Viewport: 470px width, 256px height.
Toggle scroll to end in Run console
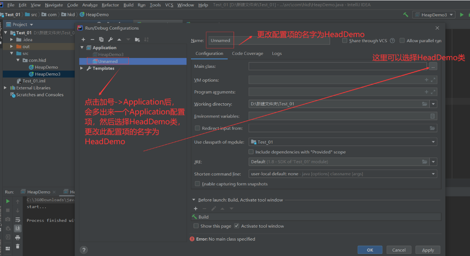click(x=18, y=228)
